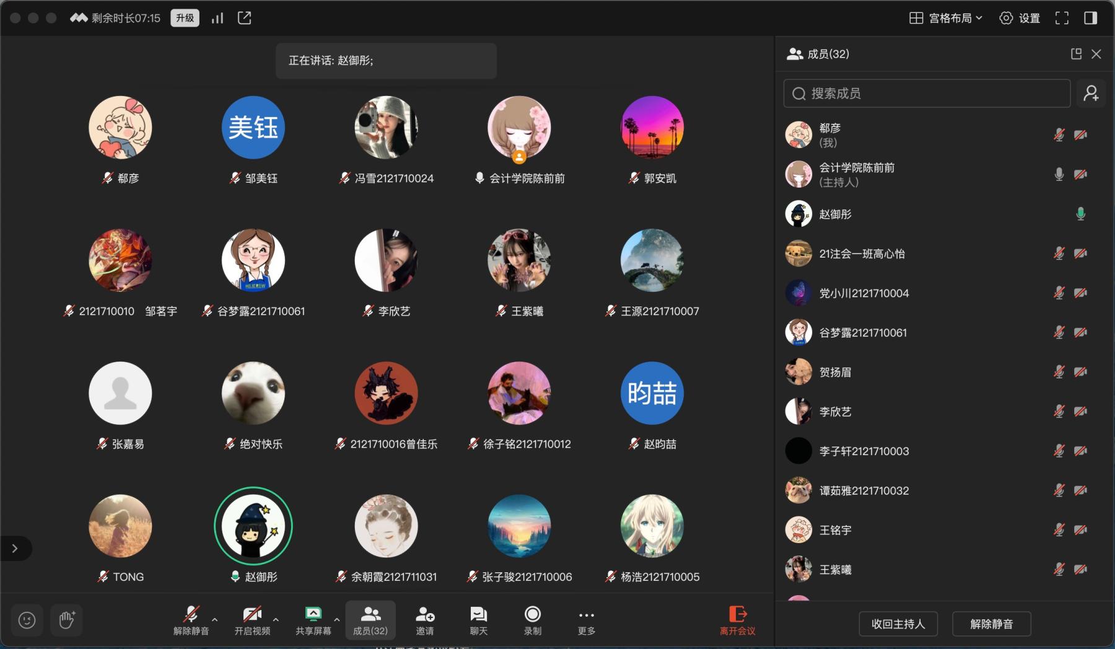Expand video options arrow next to 开启视频
Viewport: 1115px width, 649px height.
[x=276, y=619]
